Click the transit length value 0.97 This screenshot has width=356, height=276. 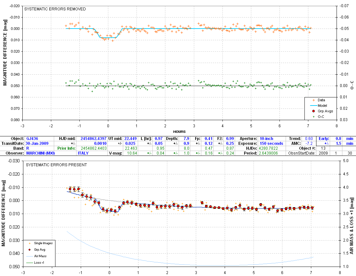point(159,138)
